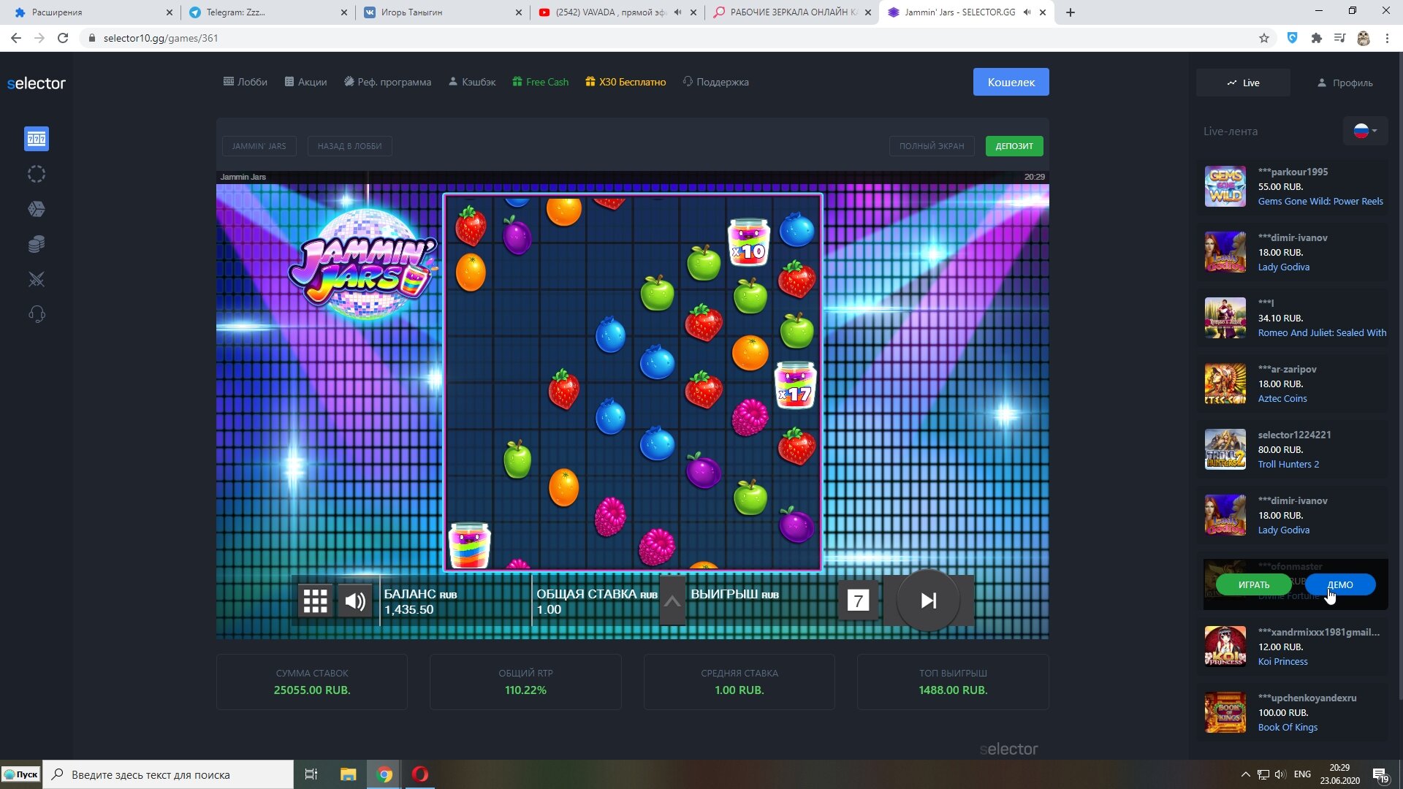
Task: Open the game grid menu icon
Action: coord(315,601)
